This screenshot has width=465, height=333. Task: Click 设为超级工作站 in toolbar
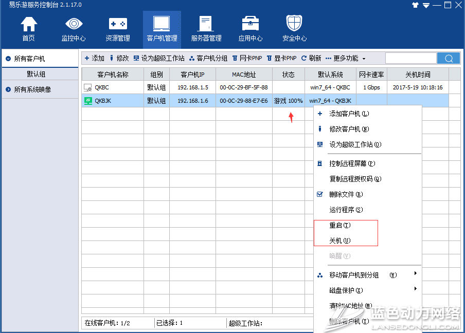[x=159, y=59]
